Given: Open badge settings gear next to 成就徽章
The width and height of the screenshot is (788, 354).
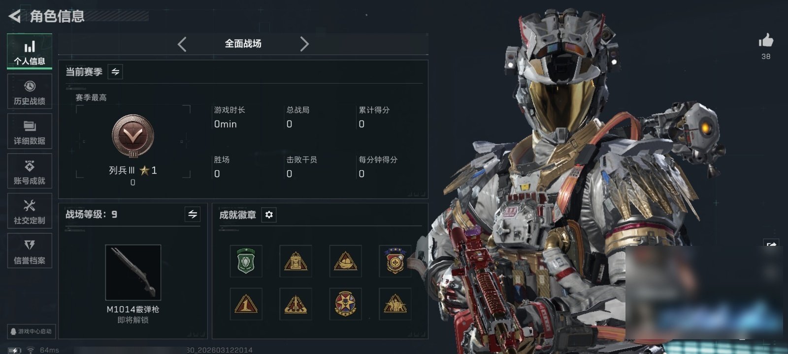Looking at the screenshot, I should click(269, 215).
